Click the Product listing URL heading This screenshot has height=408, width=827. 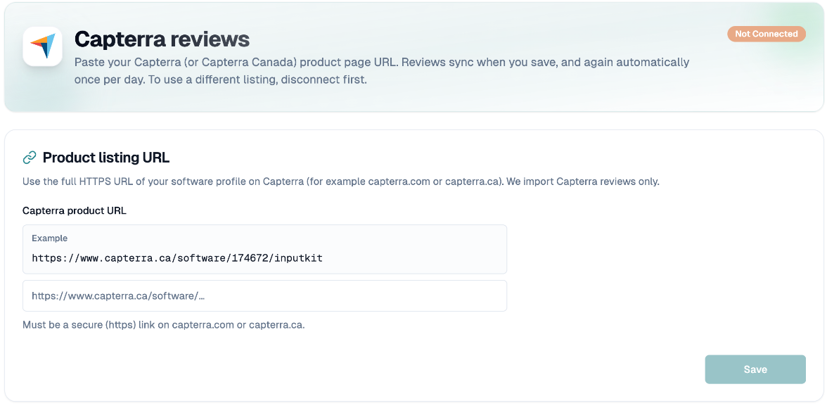(106, 158)
